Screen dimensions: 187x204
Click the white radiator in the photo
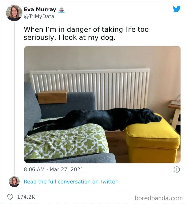pyautogui.click(x=90, y=89)
